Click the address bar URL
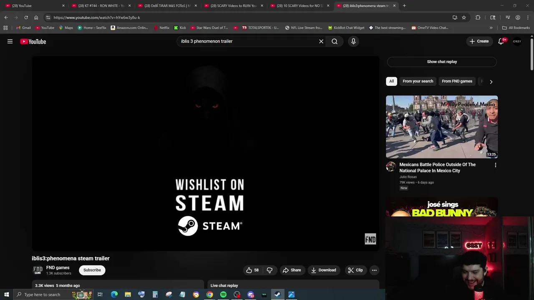This screenshot has width=534, height=300. 97,17
